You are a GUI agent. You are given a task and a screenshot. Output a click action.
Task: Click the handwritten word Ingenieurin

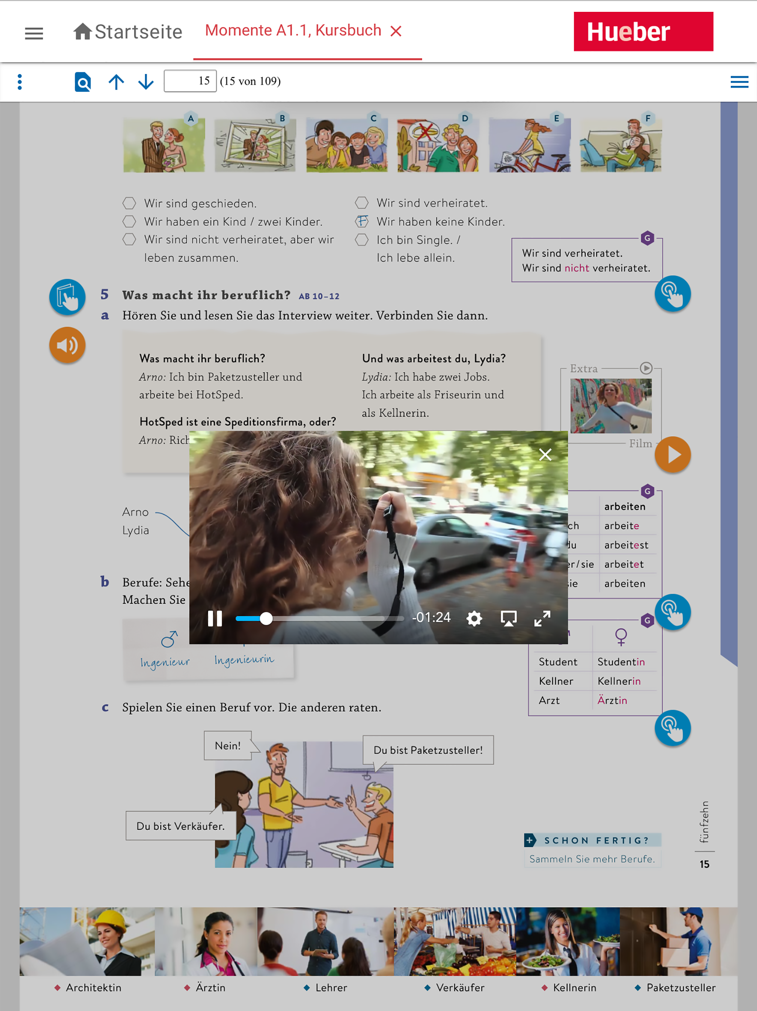244,659
